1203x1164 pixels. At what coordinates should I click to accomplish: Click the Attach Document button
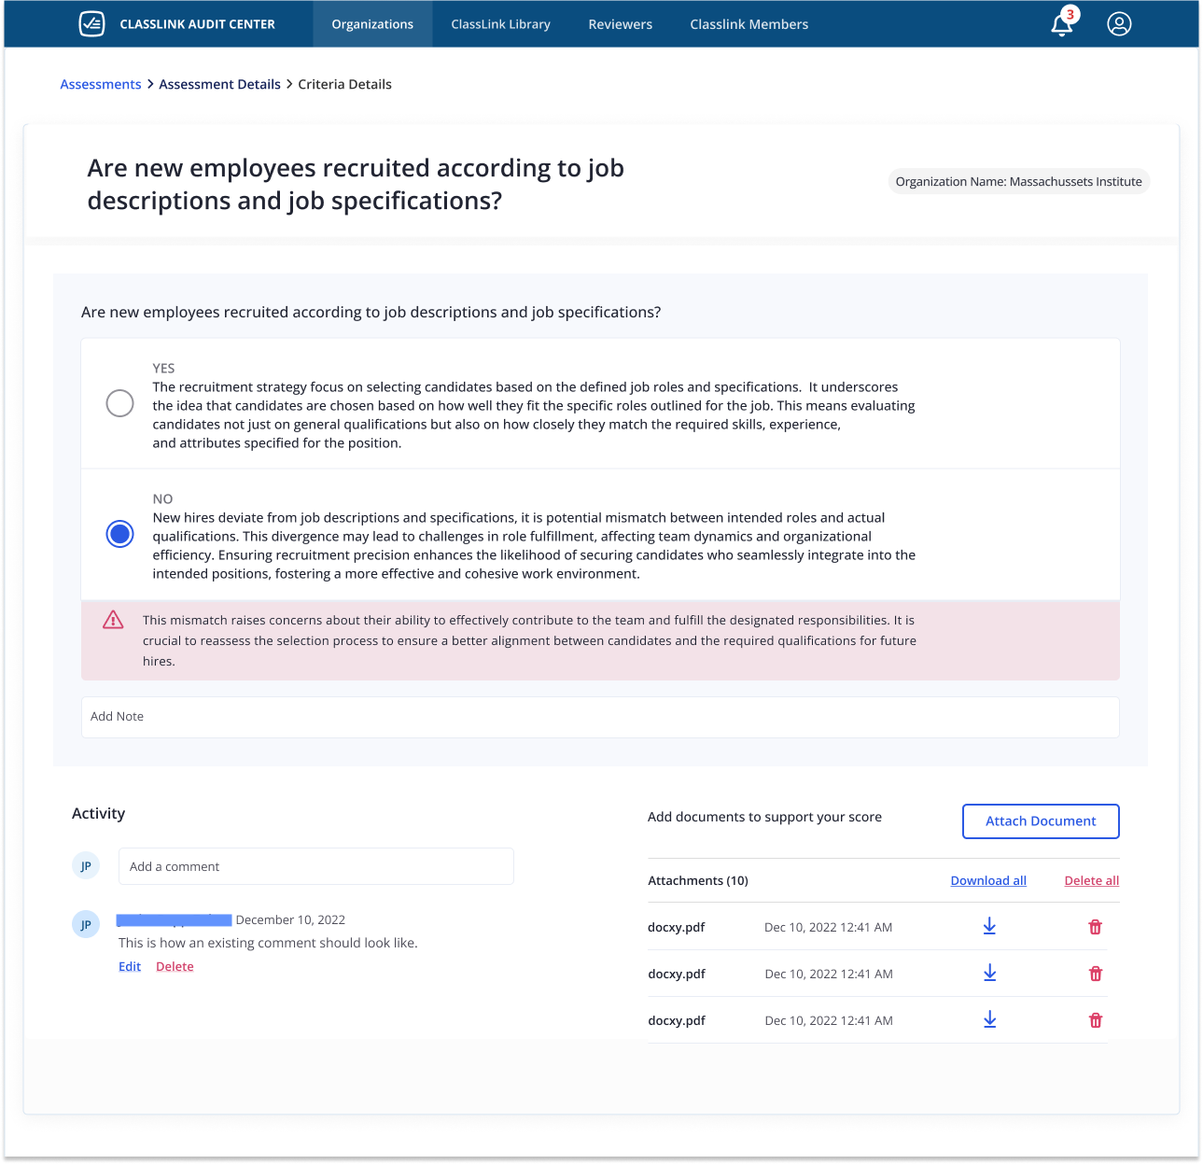click(x=1040, y=820)
